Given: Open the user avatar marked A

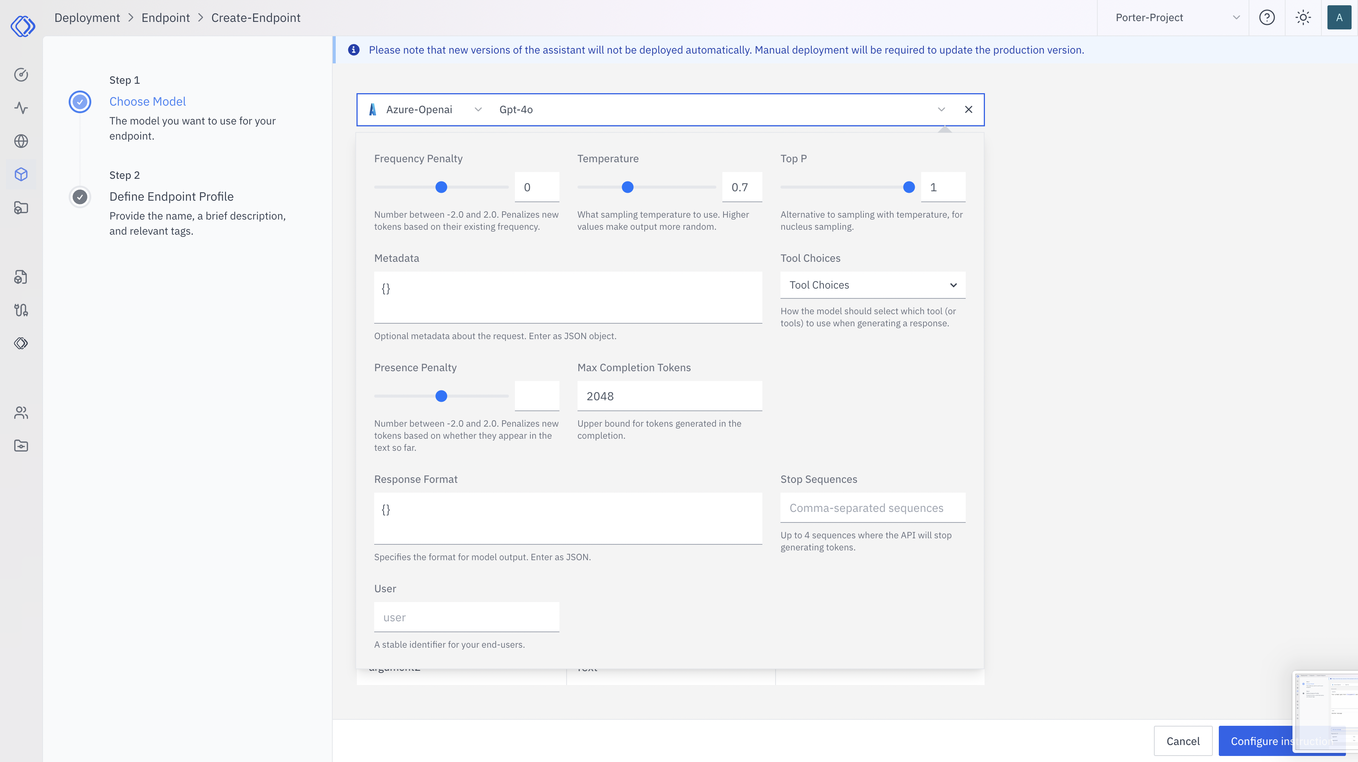Looking at the screenshot, I should (x=1339, y=17).
